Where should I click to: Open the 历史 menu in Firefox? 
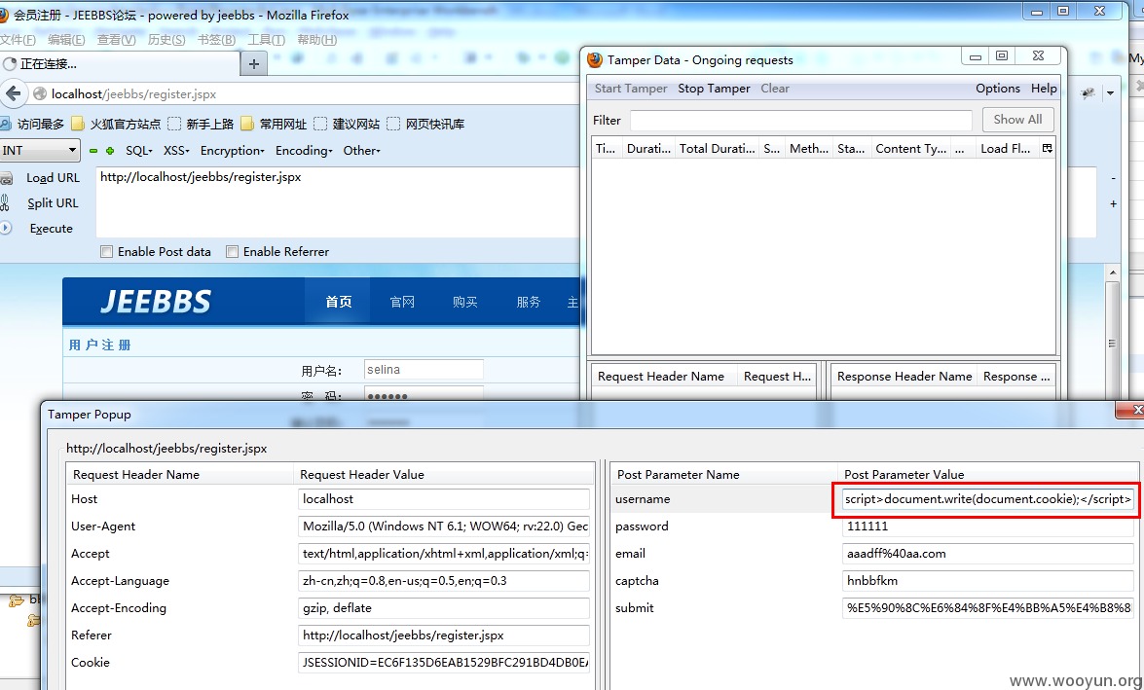[166, 39]
